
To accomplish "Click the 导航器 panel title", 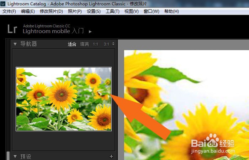I will [x=28, y=44].
